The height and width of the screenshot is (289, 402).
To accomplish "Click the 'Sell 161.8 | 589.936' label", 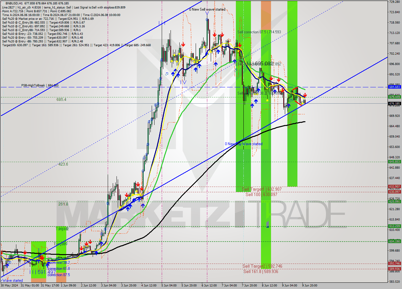I will click(261, 271).
